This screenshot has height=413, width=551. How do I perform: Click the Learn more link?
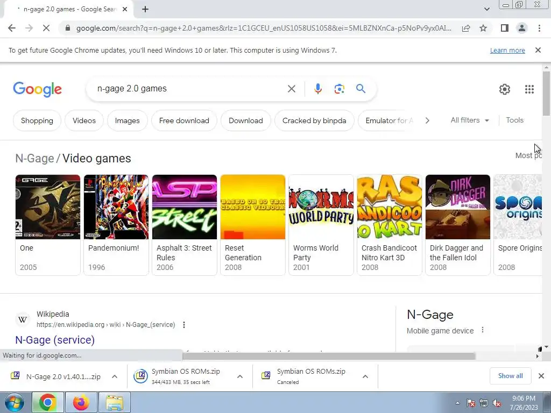click(507, 50)
